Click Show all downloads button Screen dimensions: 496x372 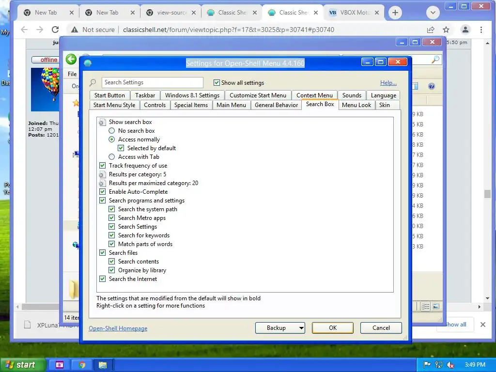click(x=455, y=324)
